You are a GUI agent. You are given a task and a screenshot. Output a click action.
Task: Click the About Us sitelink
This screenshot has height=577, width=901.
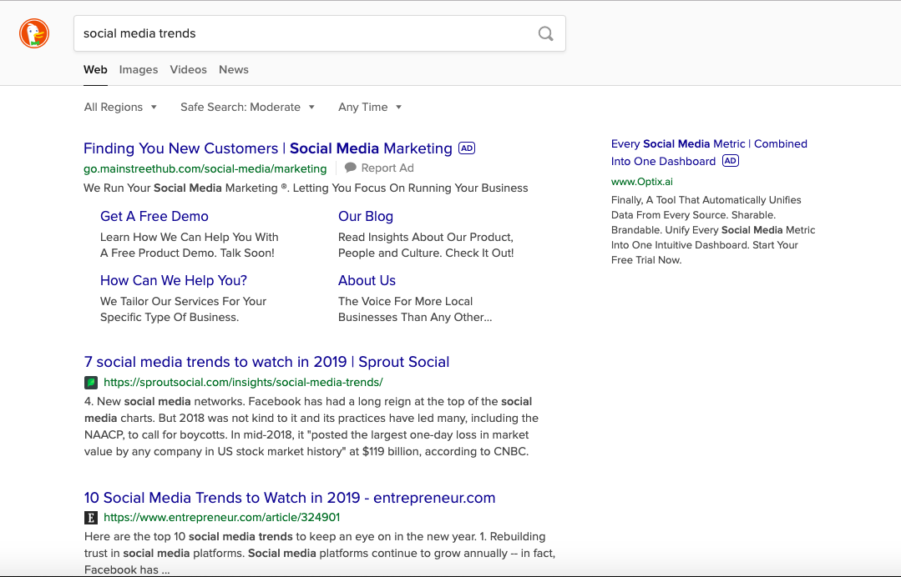click(367, 280)
